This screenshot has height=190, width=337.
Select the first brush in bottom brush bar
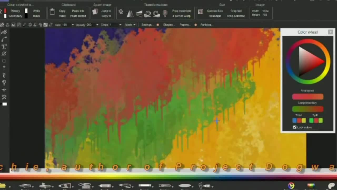pos(25,186)
